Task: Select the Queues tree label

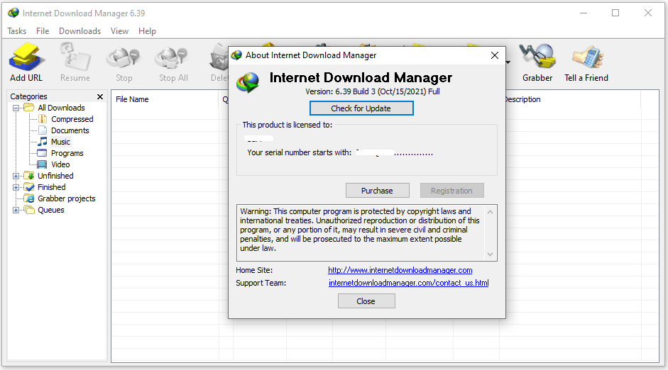Action: (x=51, y=210)
